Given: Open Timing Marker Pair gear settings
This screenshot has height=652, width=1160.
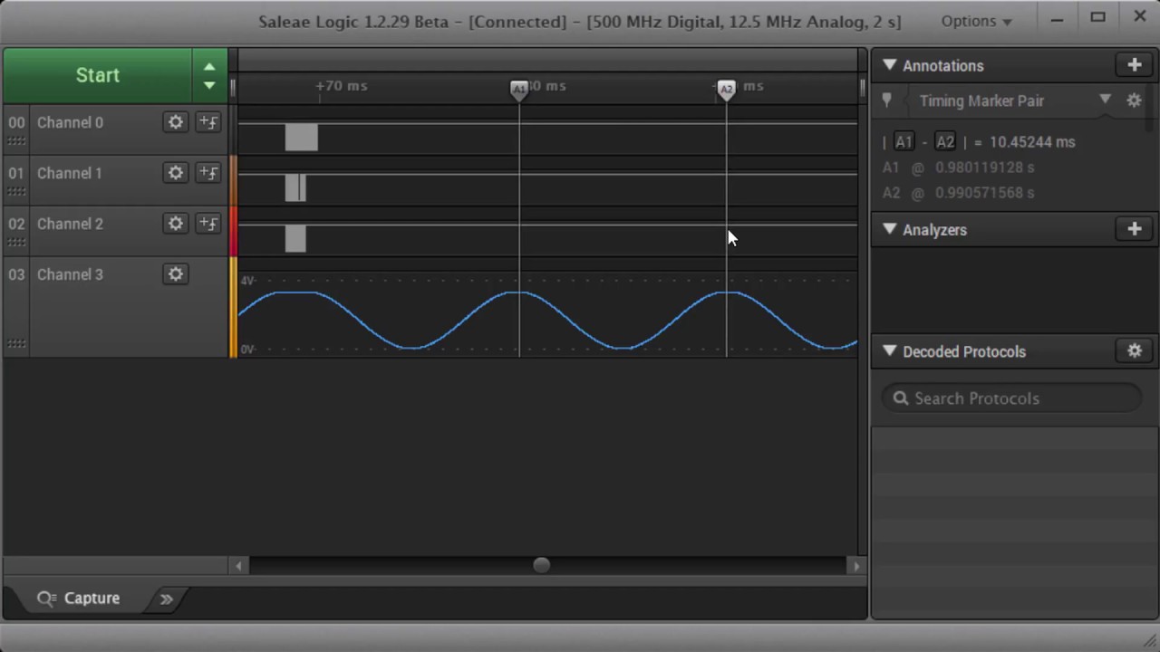Looking at the screenshot, I should [1134, 101].
